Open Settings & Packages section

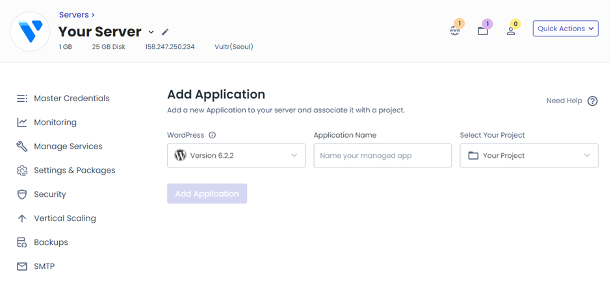coord(74,171)
